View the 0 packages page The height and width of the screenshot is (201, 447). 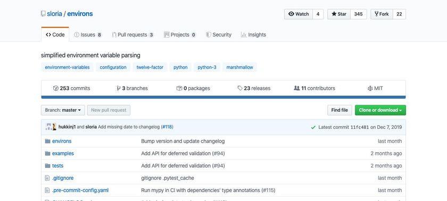(193, 88)
